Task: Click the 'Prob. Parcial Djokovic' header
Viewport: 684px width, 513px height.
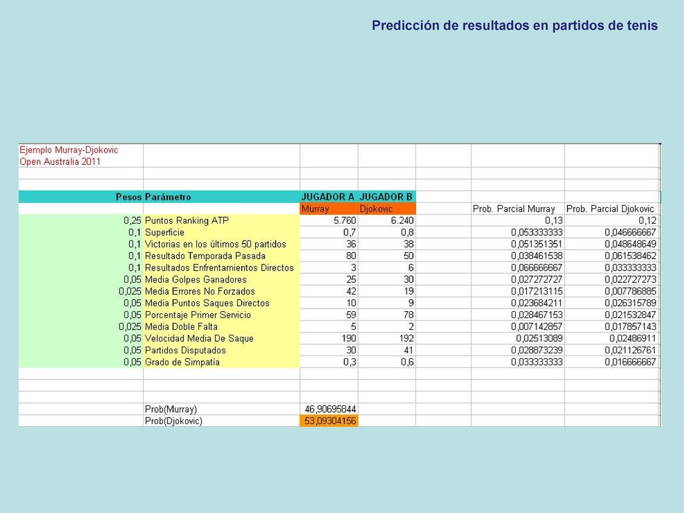Action: click(611, 208)
